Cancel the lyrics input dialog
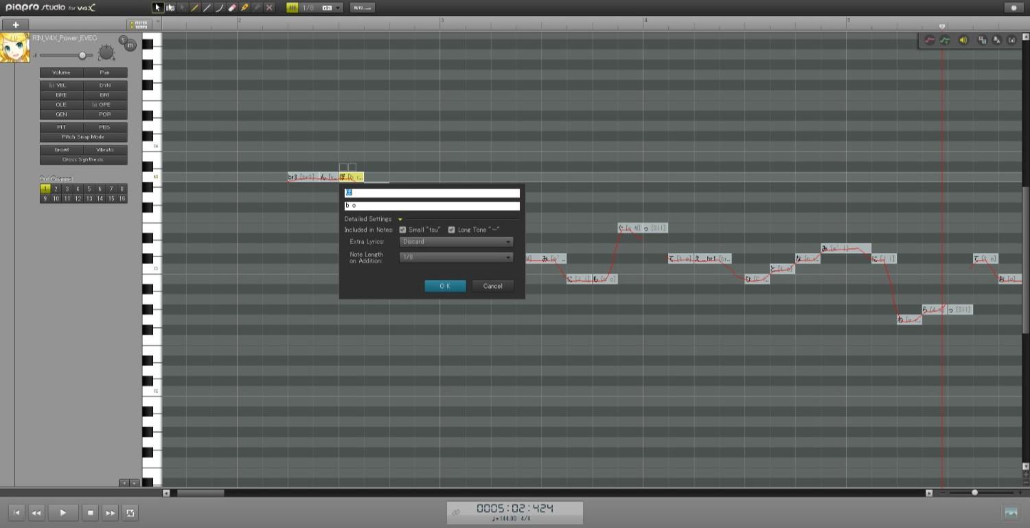Image resolution: width=1030 pixels, height=528 pixels. click(492, 286)
